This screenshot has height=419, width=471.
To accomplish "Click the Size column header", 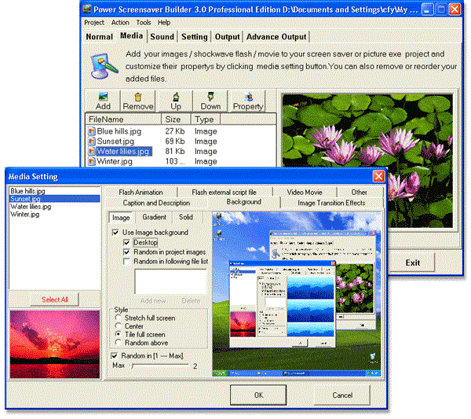I will point(176,119).
